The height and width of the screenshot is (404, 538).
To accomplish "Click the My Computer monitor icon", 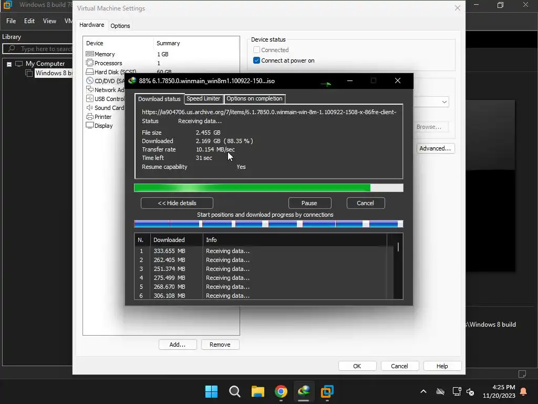I will click(19, 64).
